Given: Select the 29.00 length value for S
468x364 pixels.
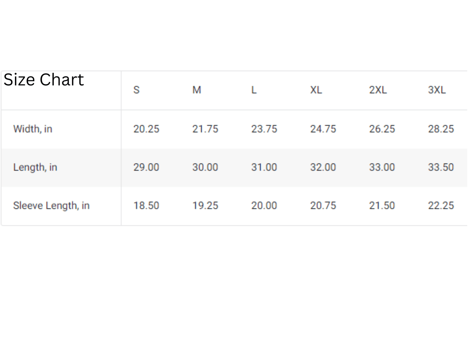Looking at the screenshot, I should tap(146, 167).
